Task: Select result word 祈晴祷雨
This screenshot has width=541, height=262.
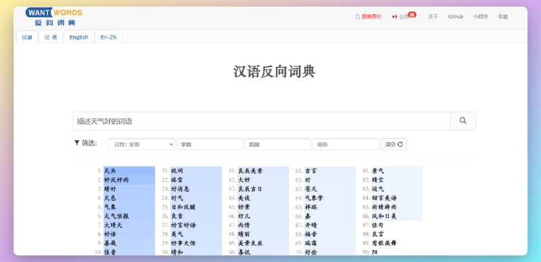Action: pos(384,207)
